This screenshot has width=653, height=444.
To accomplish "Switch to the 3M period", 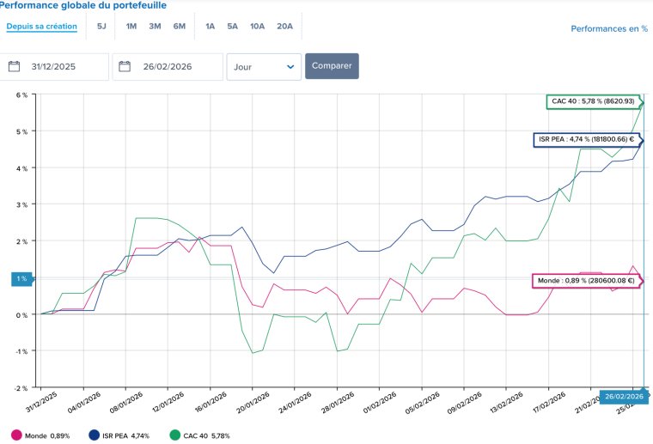I will click(155, 27).
